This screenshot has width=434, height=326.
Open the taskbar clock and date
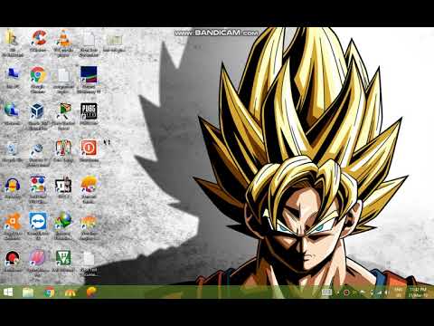point(419,292)
